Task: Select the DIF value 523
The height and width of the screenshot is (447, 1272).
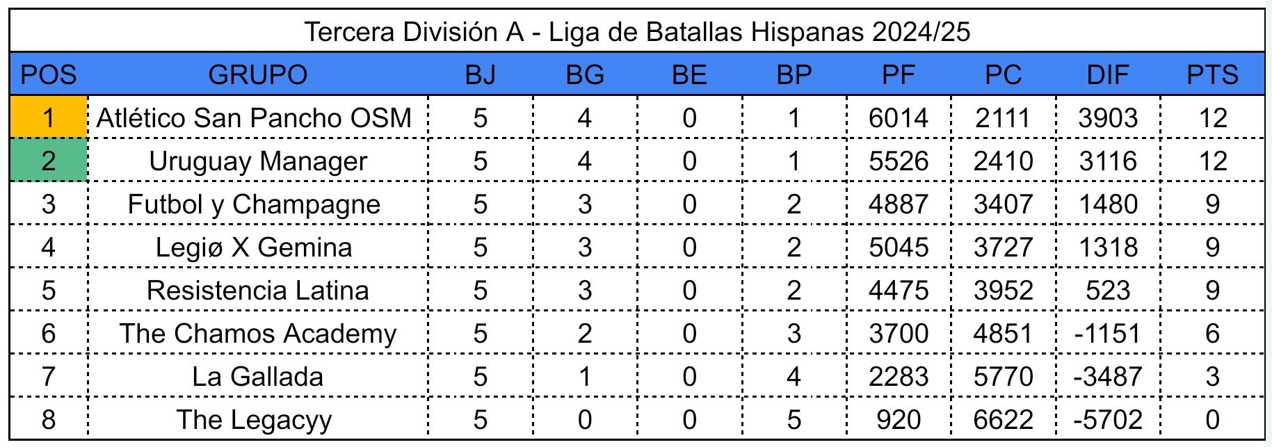Action: 1107,290
